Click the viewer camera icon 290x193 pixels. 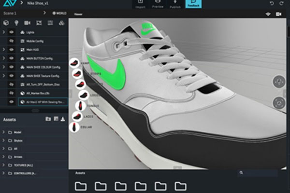pos(278,14)
